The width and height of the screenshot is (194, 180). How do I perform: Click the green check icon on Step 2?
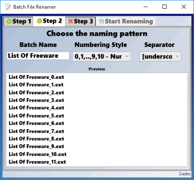[x=39, y=21]
